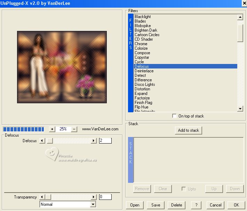Screen dimensions: 247x211
Task: Select the highlighted Defocus filter
Action: click(185, 66)
